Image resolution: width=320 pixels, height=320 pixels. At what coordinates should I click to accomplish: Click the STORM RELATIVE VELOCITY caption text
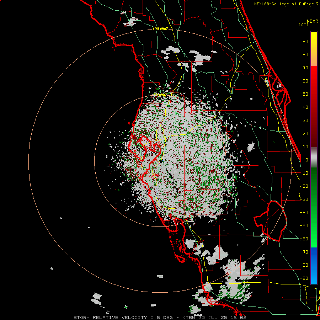pyautogui.click(x=110, y=318)
